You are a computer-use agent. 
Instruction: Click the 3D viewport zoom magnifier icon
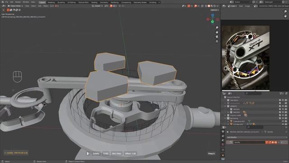pos(217,28)
